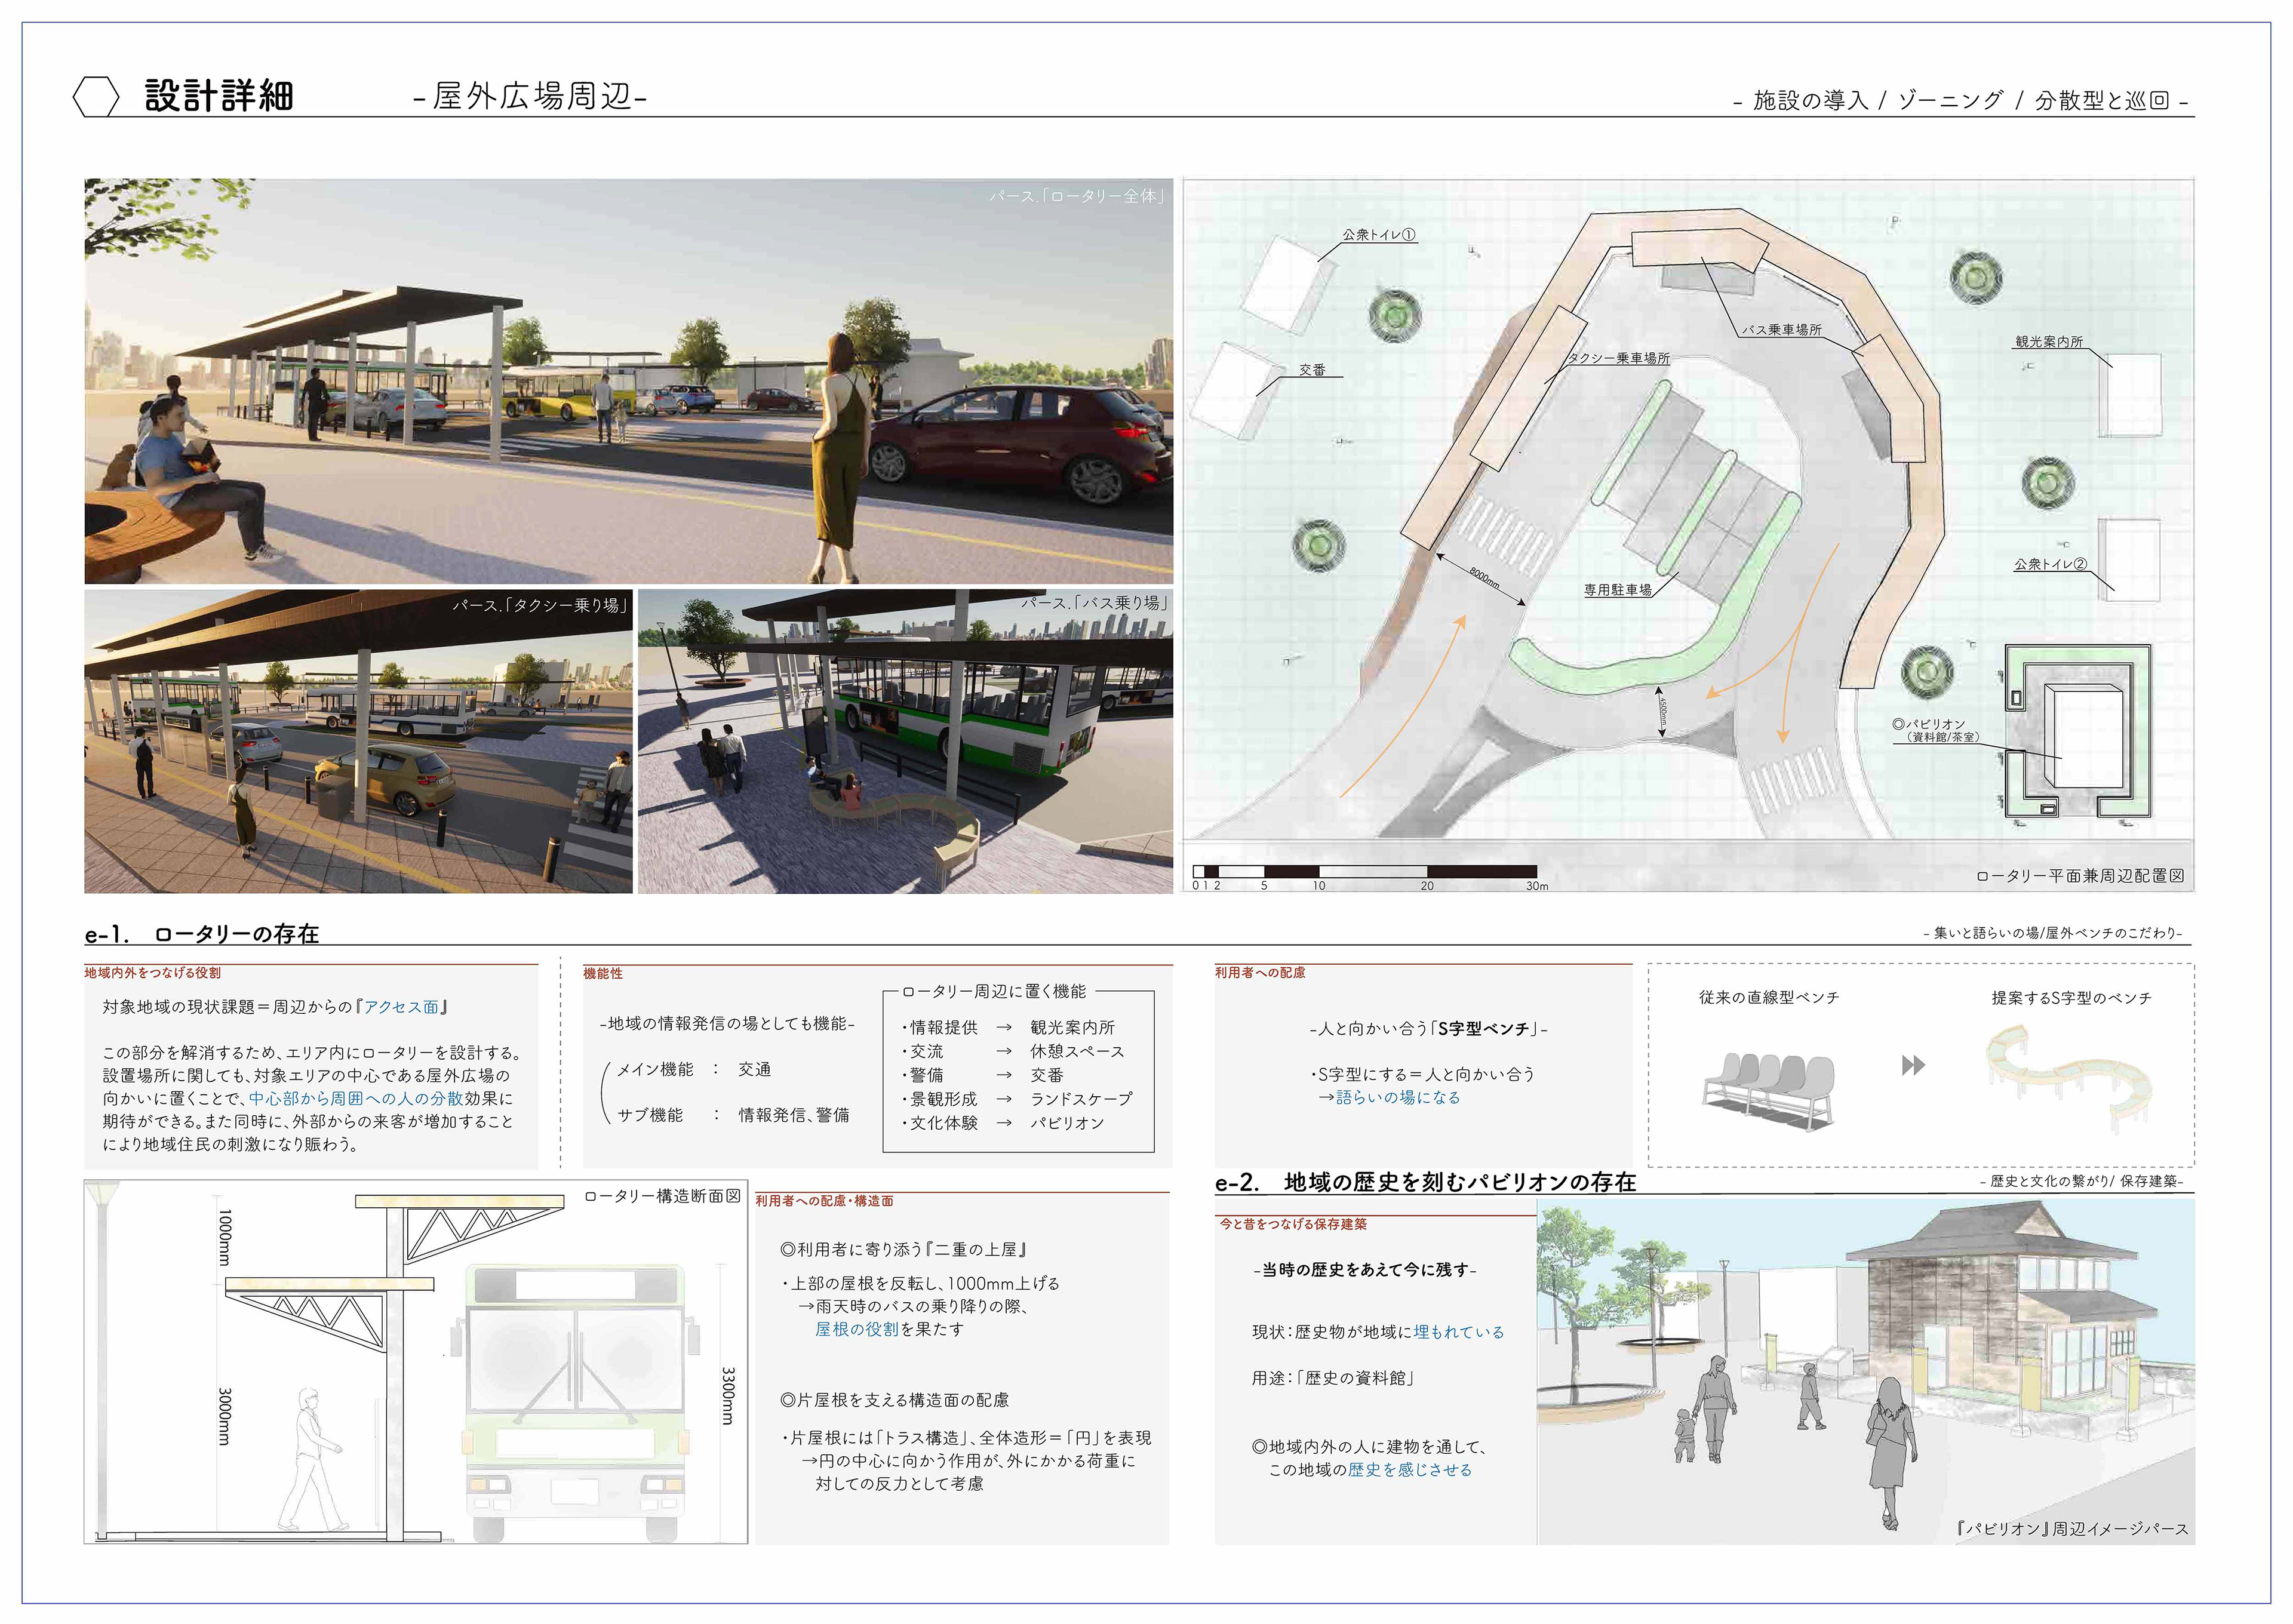Click the 地域内外をつなげる役割 red heading

[153, 973]
